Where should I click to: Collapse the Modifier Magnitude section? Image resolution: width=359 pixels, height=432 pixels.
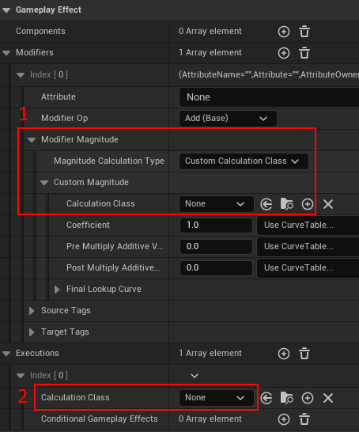32,140
